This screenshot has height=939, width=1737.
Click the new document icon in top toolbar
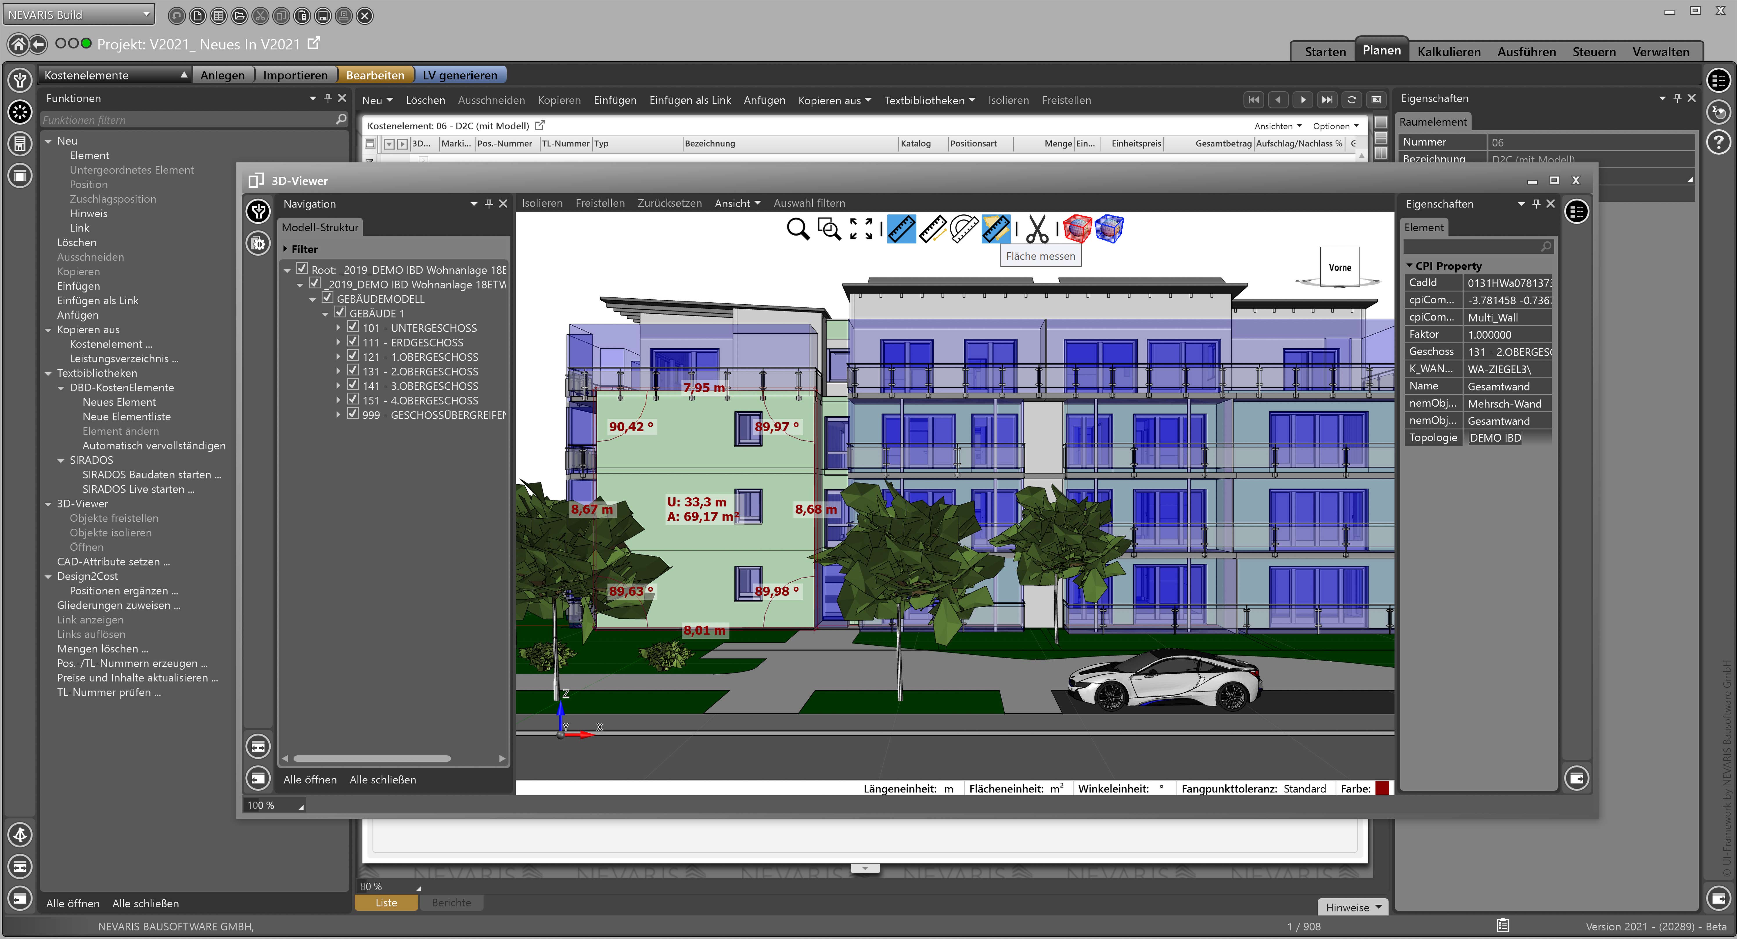pyautogui.click(x=197, y=15)
